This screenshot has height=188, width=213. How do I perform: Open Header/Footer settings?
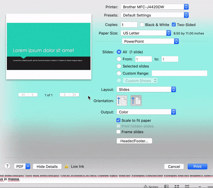[x=134, y=141]
